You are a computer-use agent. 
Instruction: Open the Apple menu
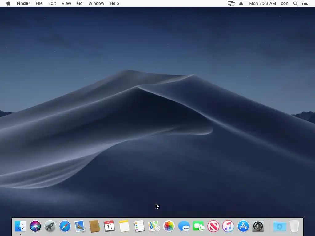(x=8, y=3)
